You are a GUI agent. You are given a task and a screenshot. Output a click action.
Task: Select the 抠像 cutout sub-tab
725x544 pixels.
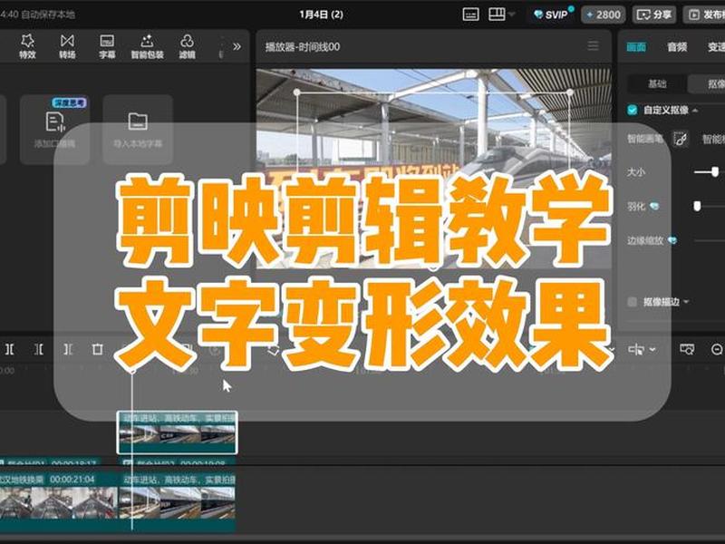pos(707,83)
